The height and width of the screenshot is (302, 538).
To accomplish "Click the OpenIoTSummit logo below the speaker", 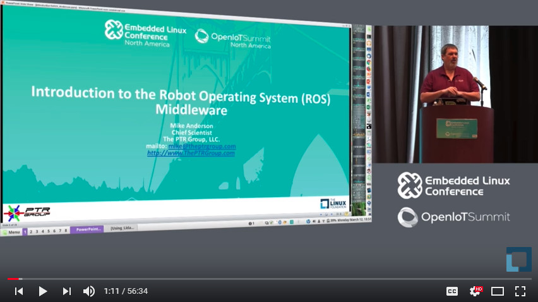I will tap(453, 217).
